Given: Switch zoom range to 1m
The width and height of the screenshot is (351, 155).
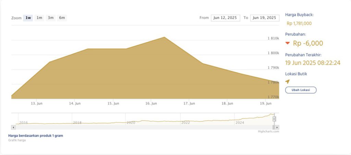Looking at the screenshot, I should point(39,18).
